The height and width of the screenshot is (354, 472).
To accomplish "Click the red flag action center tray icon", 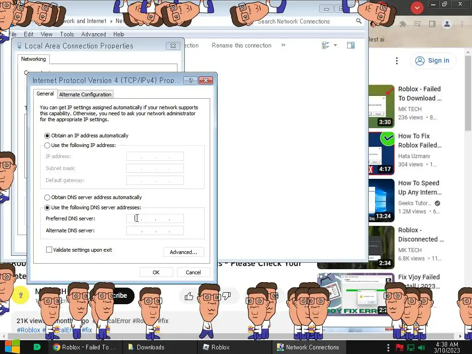I will pos(400,348).
